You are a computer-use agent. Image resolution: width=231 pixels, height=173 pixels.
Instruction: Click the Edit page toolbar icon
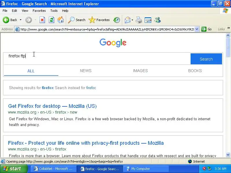(x=148, y=20)
